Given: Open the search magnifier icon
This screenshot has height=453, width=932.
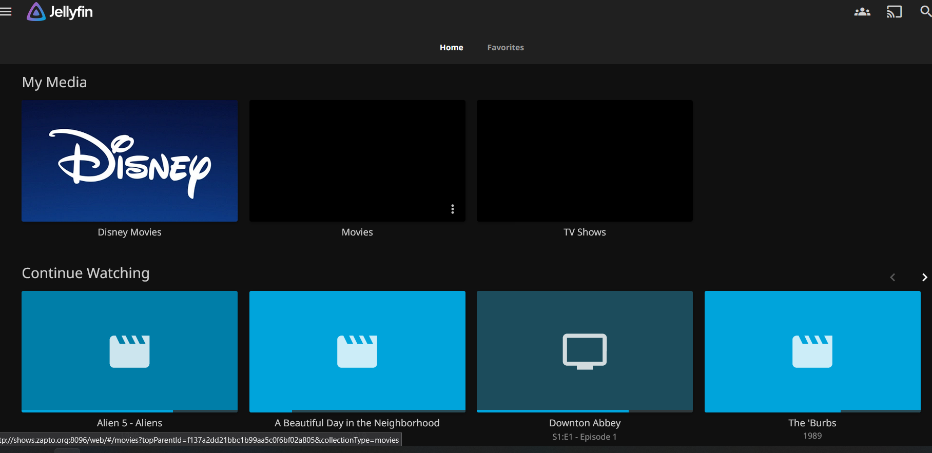Looking at the screenshot, I should tap(925, 11).
